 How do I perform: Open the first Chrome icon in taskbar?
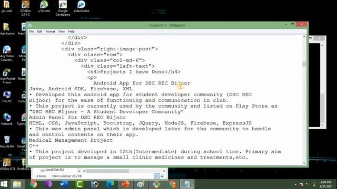pos(33,184)
